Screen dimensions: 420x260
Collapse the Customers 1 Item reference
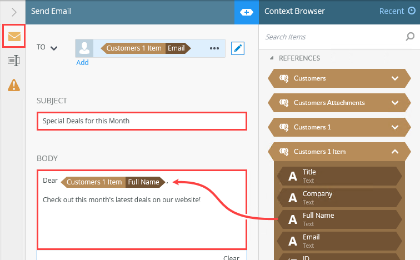tap(395, 152)
